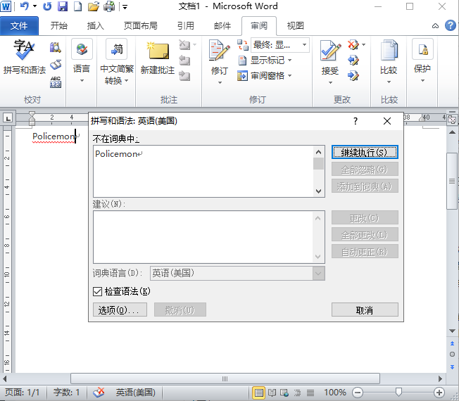Click inside the 不在词典中 text box
Screen dimensions: 459x401
pos(203,171)
